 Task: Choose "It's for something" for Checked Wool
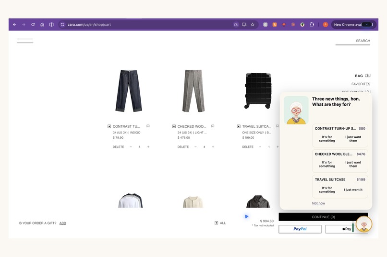(327, 164)
